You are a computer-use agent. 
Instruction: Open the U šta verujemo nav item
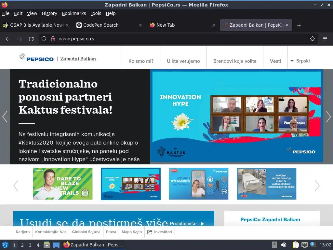pos(183,61)
